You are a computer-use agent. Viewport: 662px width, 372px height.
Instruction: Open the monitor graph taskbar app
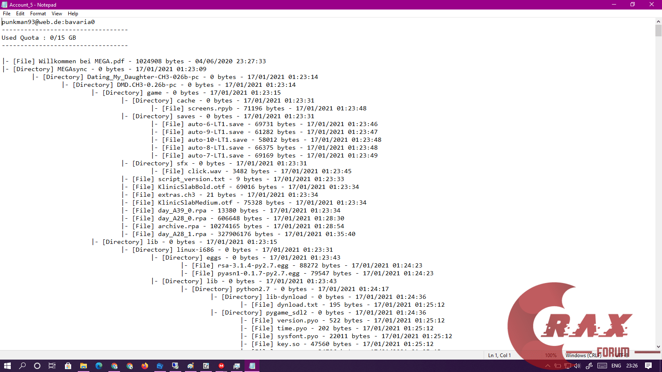[x=237, y=366]
